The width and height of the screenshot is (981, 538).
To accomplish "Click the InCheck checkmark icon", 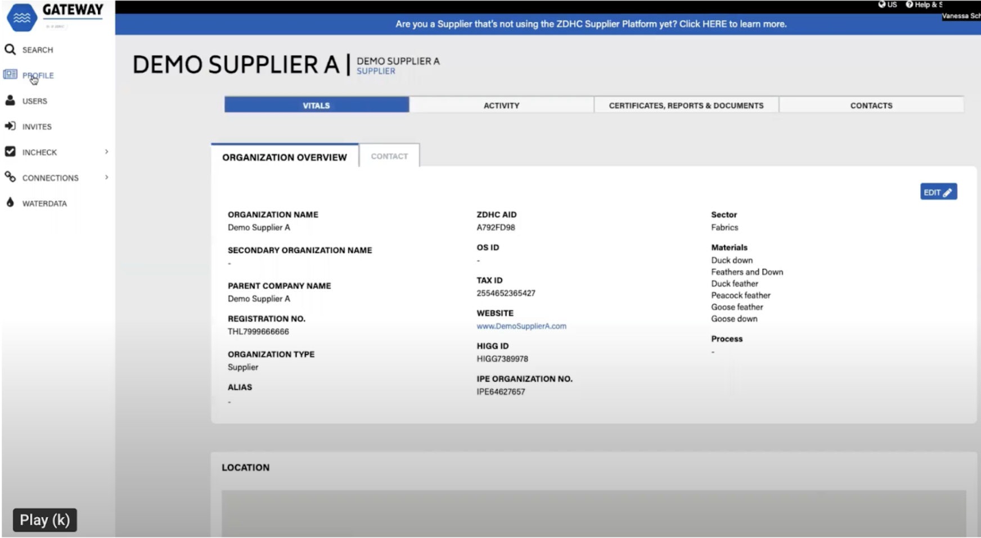I will (10, 152).
